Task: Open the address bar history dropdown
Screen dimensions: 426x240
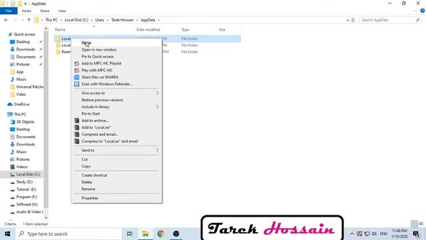Action: [x=347, y=20]
